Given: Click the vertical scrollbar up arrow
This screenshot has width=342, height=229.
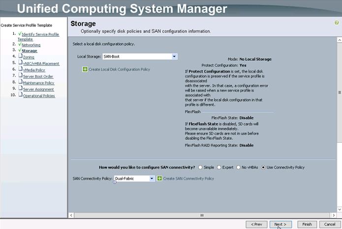Looking at the screenshot, I should coord(340,40).
